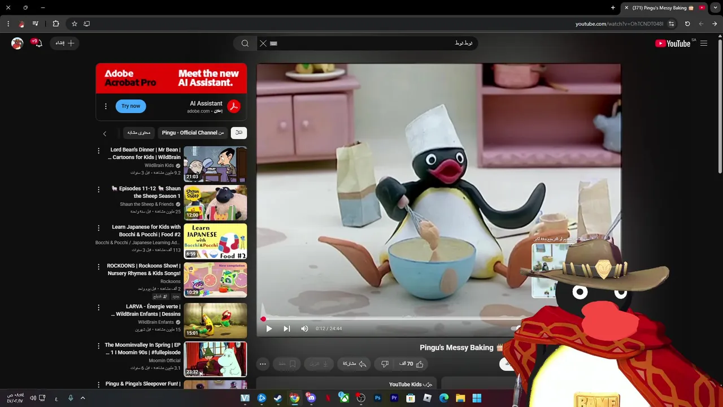Mute the video player volume

(x=304, y=328)
